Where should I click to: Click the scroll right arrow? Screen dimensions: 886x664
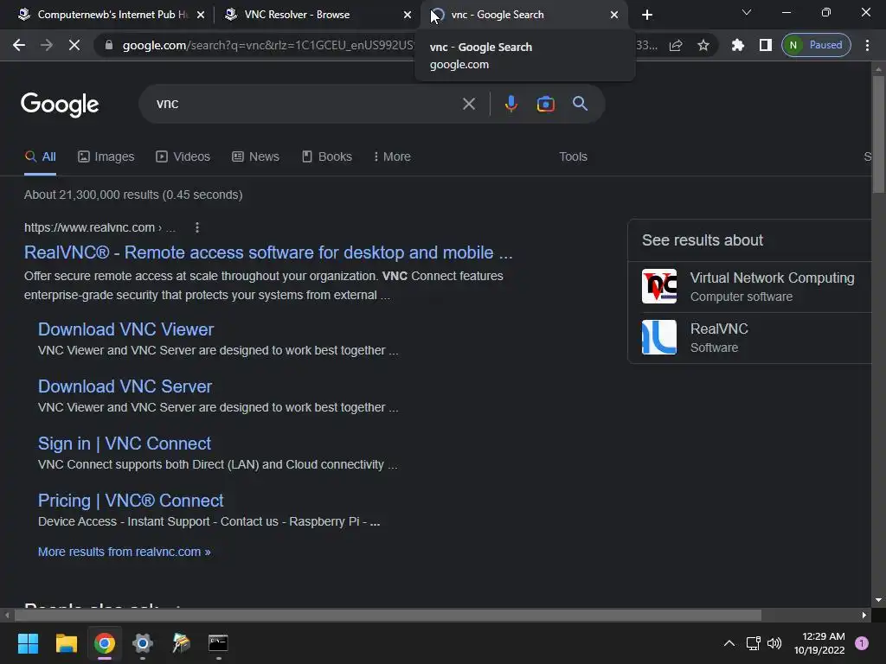(864, 615)
